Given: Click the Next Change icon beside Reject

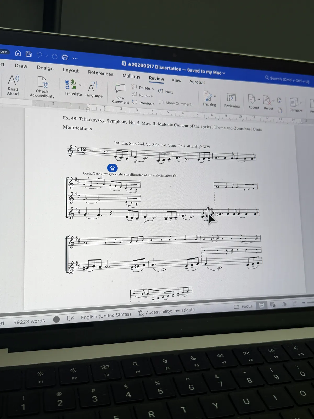Looking at the screenshot, I should coord(280,110).
